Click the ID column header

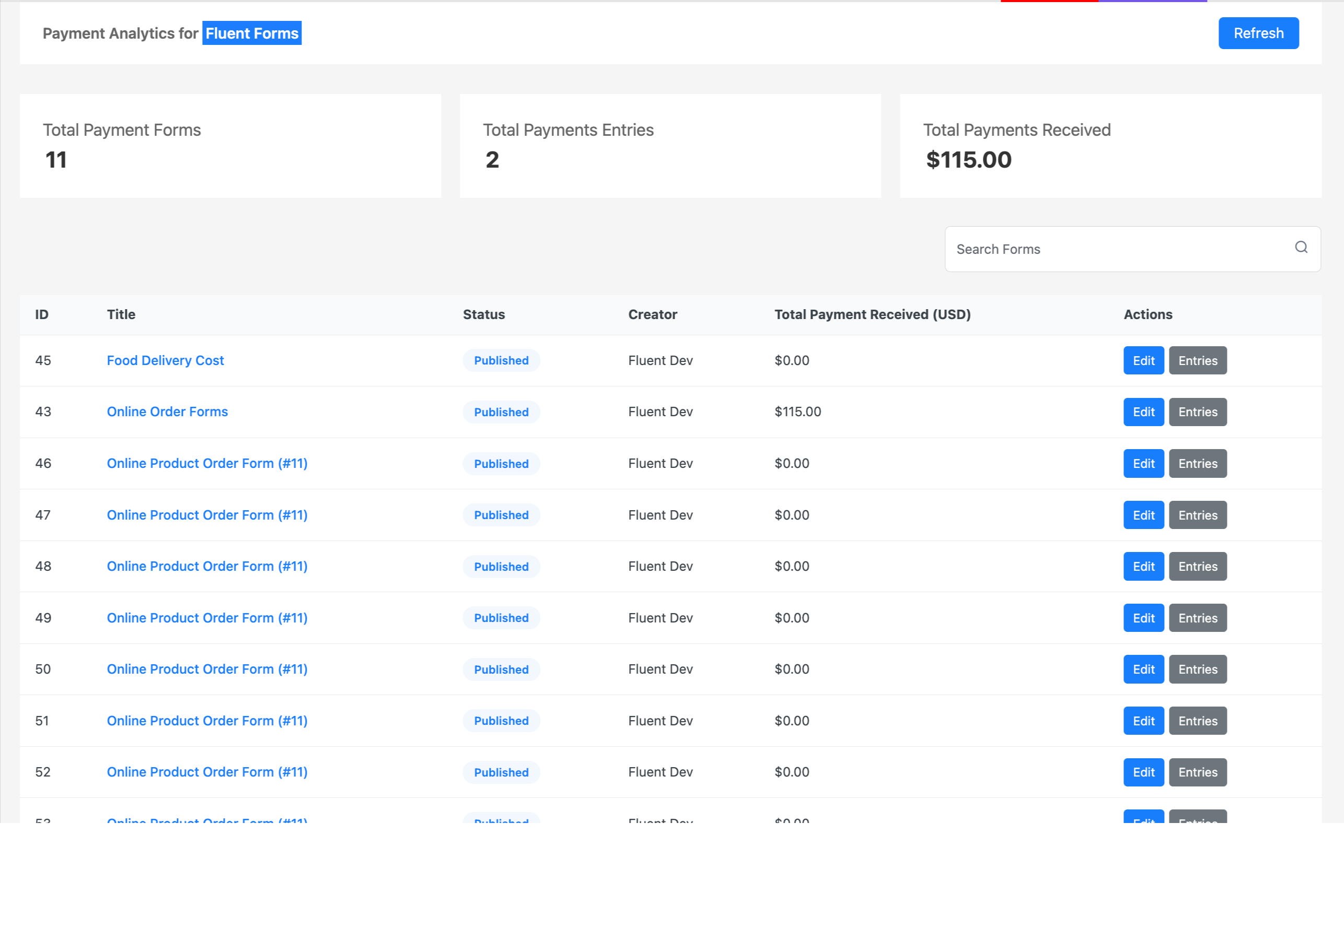coord(42,314)
